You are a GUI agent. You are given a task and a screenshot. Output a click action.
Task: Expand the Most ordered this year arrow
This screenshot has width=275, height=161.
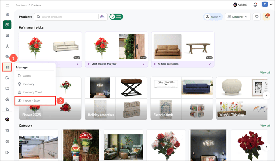(x=144, y=64)
